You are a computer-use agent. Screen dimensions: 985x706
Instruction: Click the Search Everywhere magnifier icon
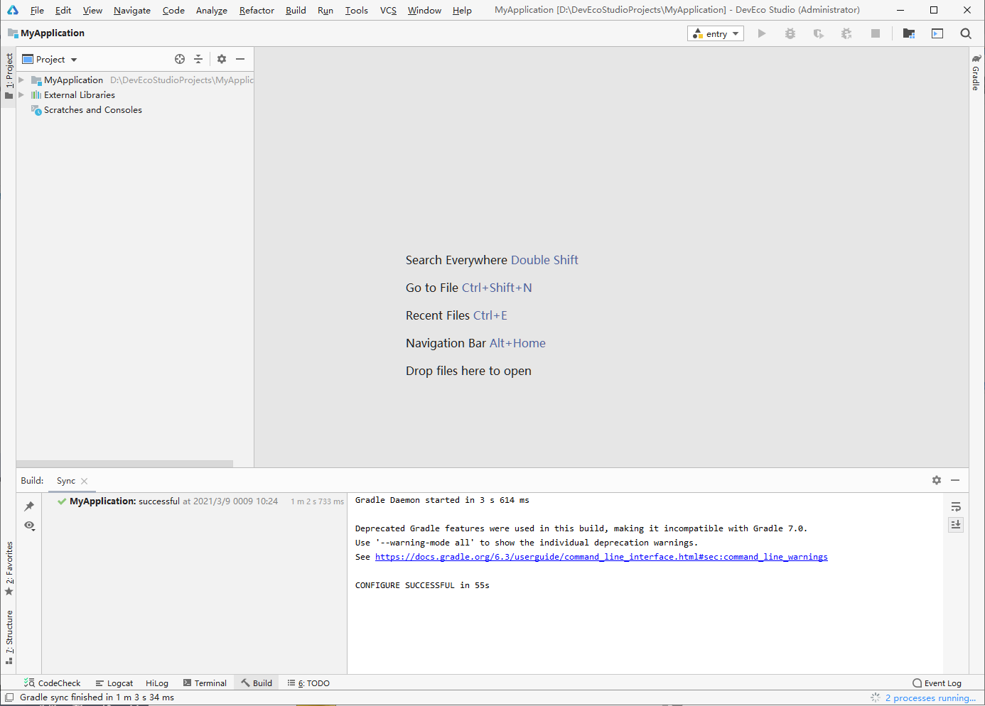pos(966,33)
